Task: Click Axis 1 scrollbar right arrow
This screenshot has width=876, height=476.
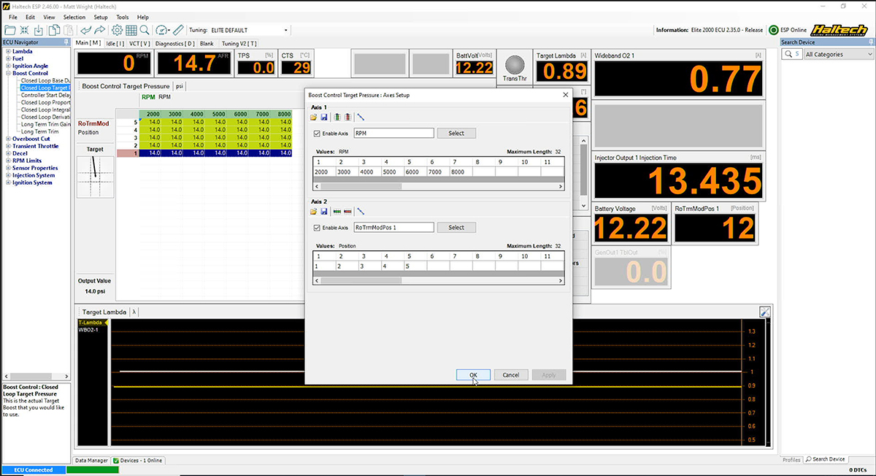Action: (561, 186)
